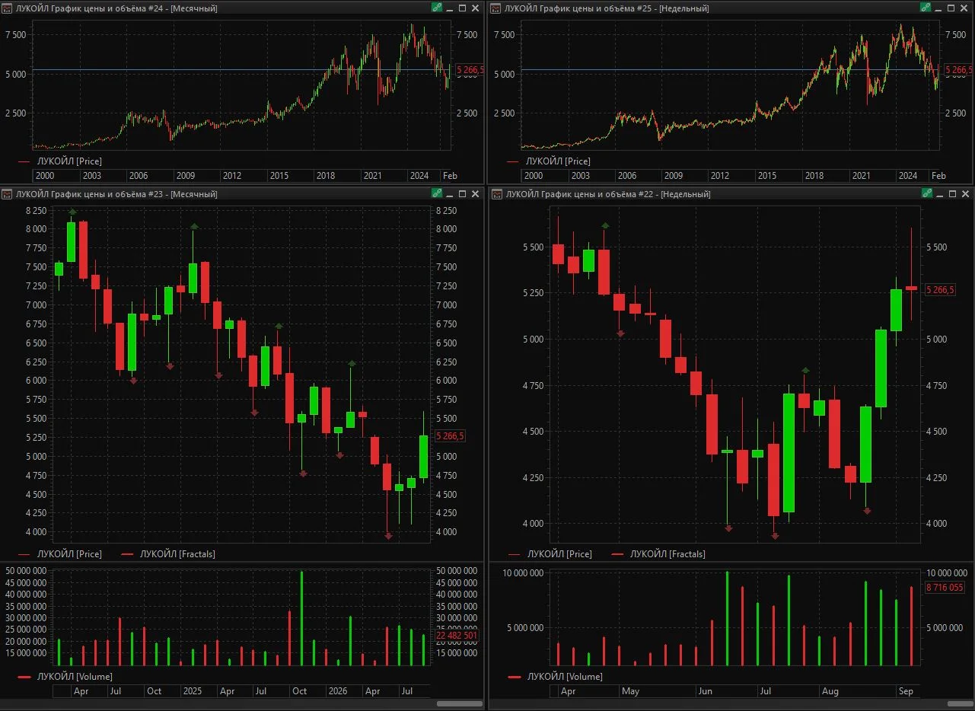This screenshot has width=975, height=711.
Task: Open the system menu icon of chart #25 window
Action: 496,8
